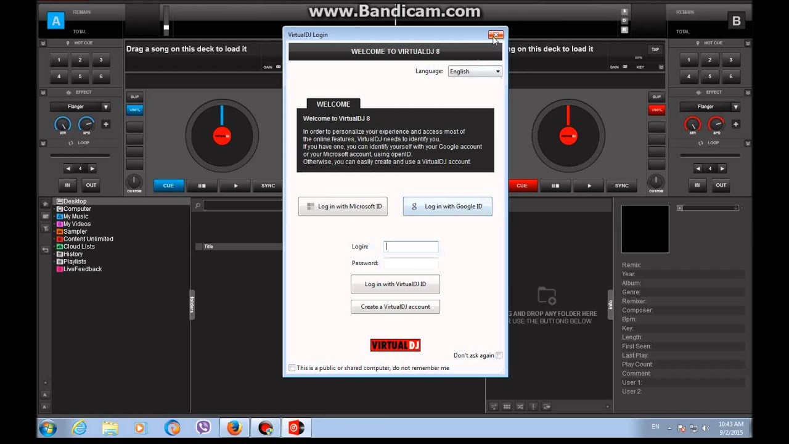Collapse the deck B EFFECT section
This screenshot has height=444, width=789.
pos(748,92)
